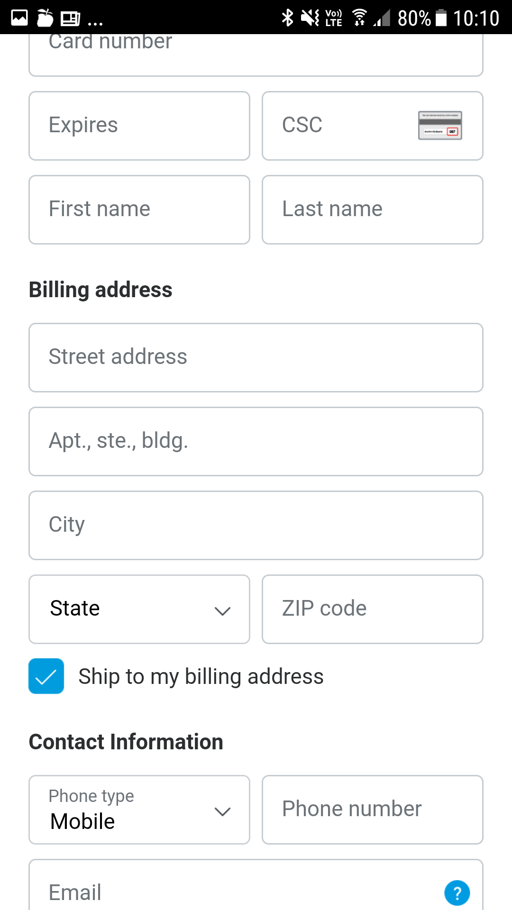Image resolution: width=512 pixels, height=910 pixels.
Task: Focus the Card number field
Action: click(x=256, y=53)
